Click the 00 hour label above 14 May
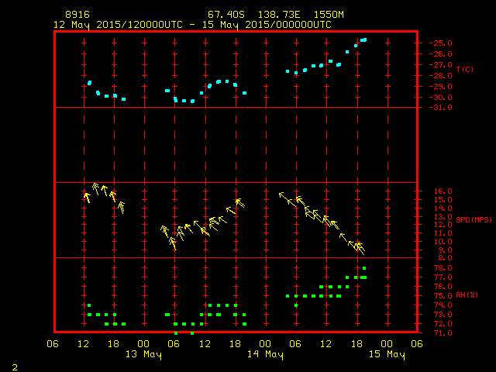 click(x=265, y=344)
